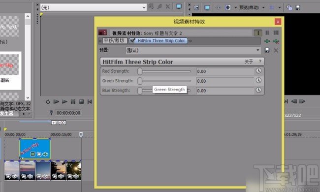Toggle the HitFilm Three Strip Color checkbox

tap(132, 40)
